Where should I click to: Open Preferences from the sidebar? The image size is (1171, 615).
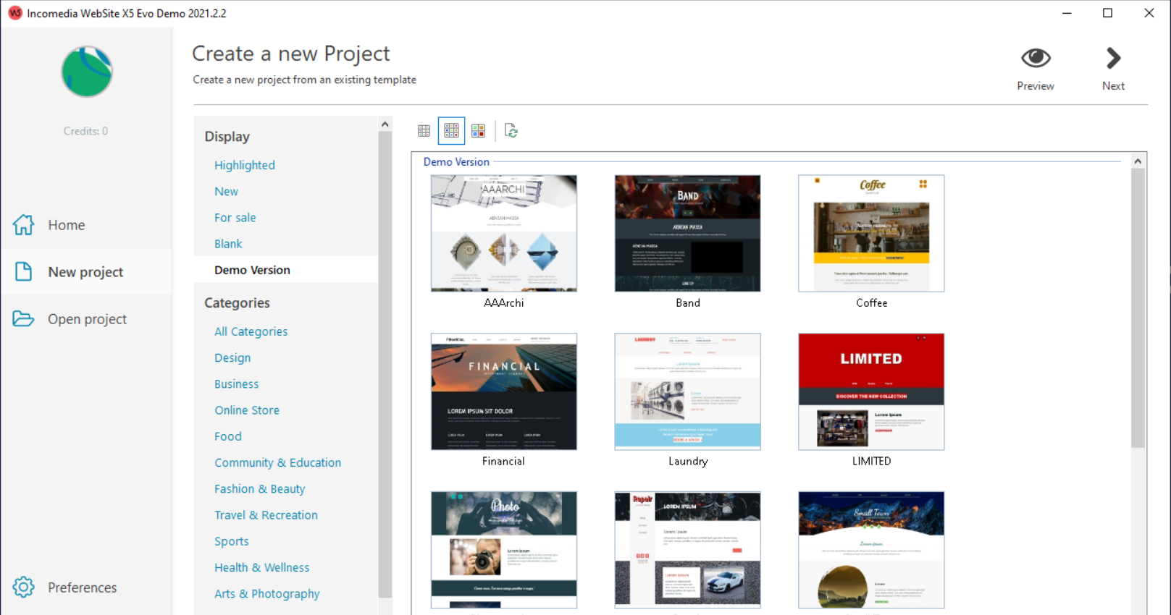(x=82, y=588)
